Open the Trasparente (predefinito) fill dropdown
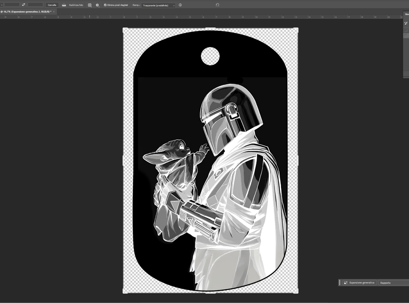Viewport: 409px width, 303px height. (158, 5)
